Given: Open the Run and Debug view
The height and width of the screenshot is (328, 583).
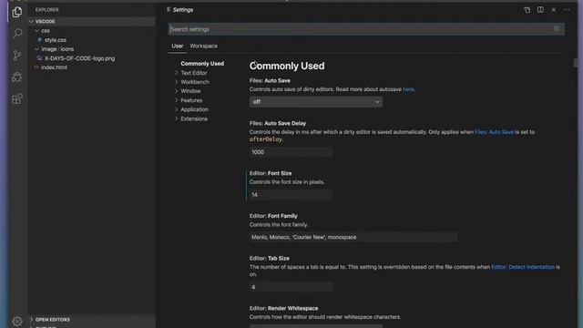Looking at the screenshot, I should point(17,77).
